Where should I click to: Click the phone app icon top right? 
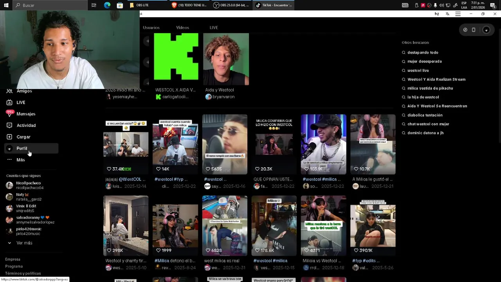pyautogui.click(x=474, y=30)
